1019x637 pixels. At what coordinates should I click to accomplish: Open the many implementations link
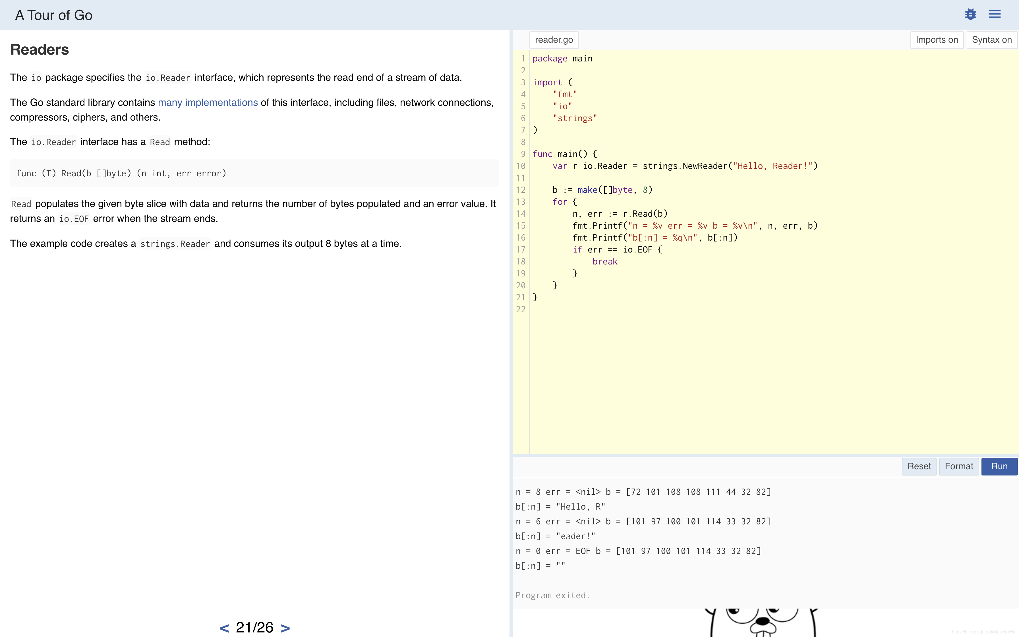[208, 102]
